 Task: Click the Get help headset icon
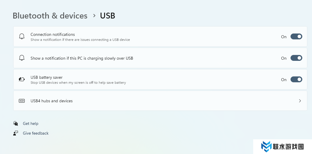click(x=16, y=123)
